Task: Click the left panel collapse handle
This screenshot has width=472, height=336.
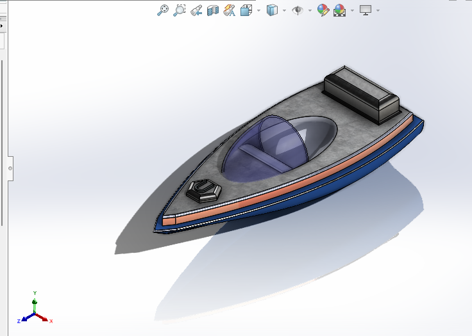Action: 10,168
